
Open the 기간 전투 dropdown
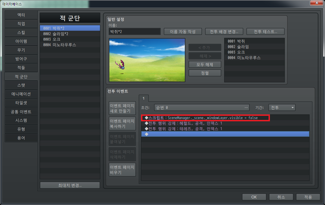(282, 108)
